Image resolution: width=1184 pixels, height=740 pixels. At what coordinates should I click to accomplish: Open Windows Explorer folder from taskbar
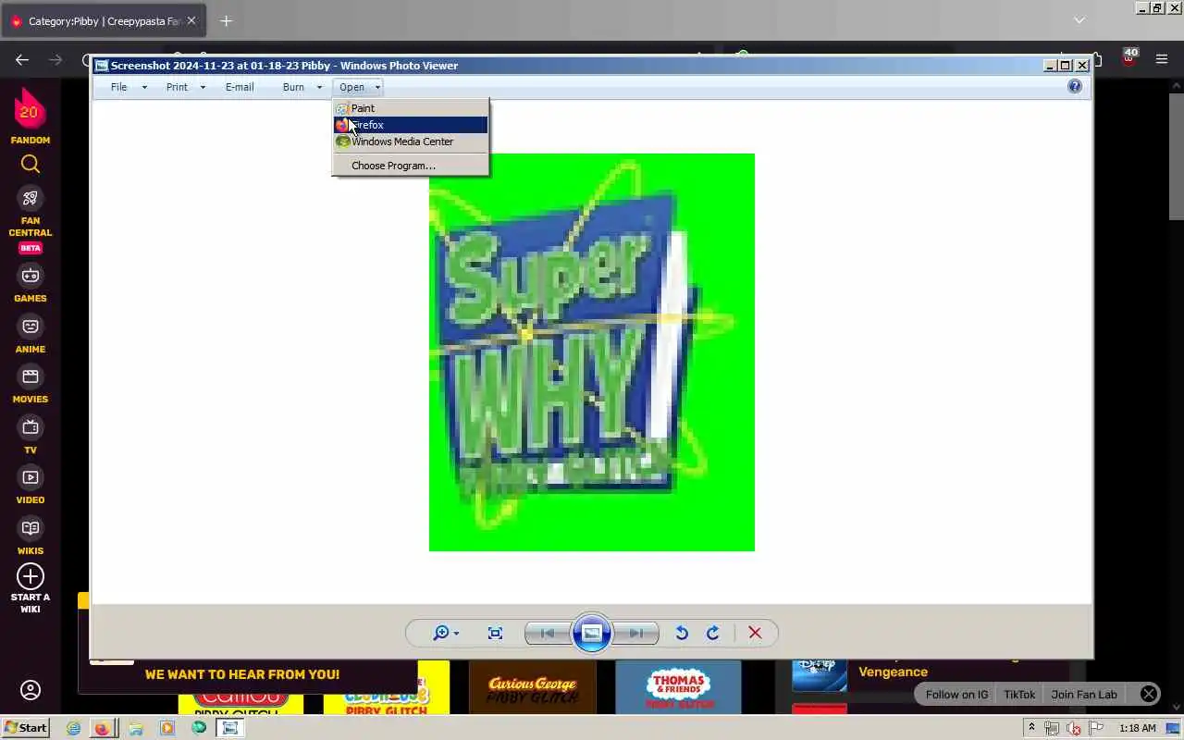point(136,728)
